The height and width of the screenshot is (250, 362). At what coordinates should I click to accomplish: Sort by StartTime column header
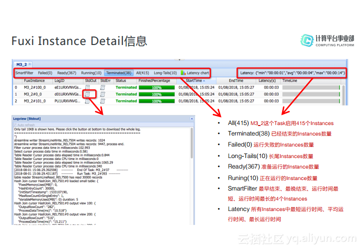click(196, 80)
